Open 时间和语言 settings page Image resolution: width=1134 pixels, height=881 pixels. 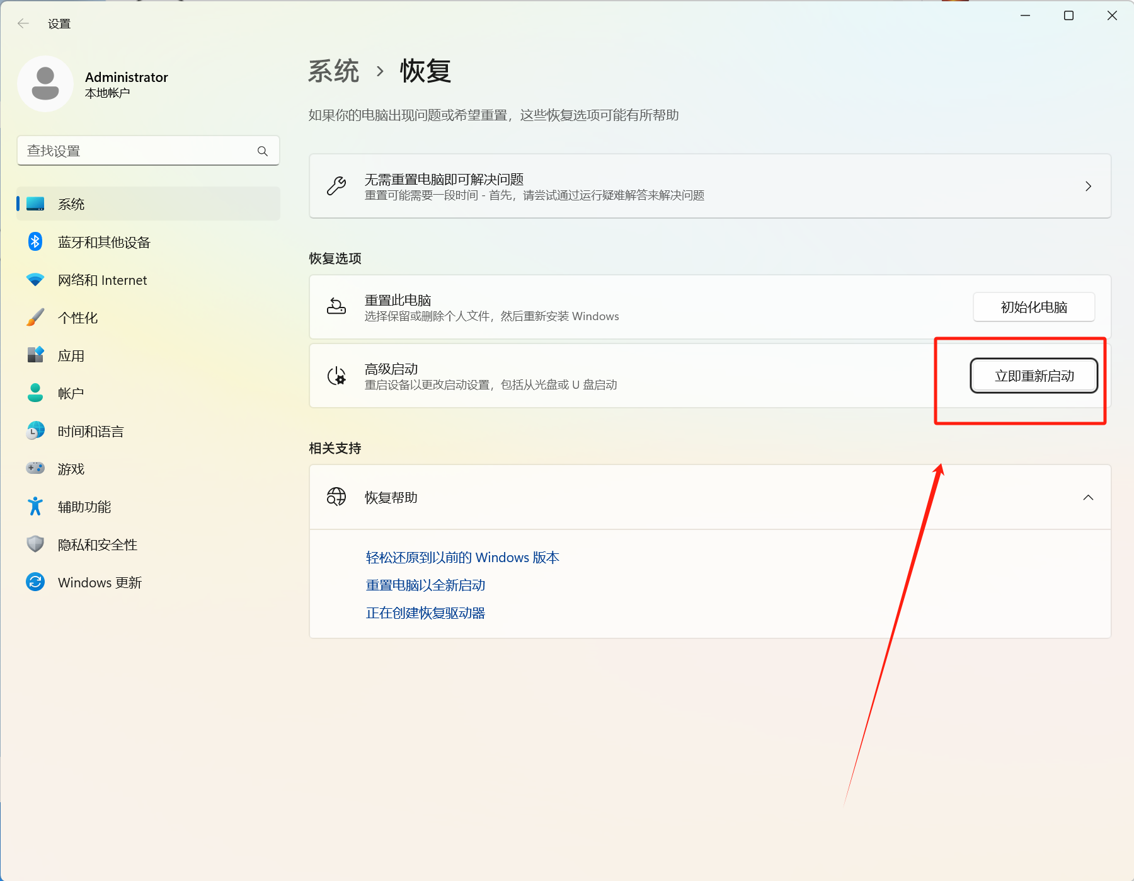click(x=148, y=431)
